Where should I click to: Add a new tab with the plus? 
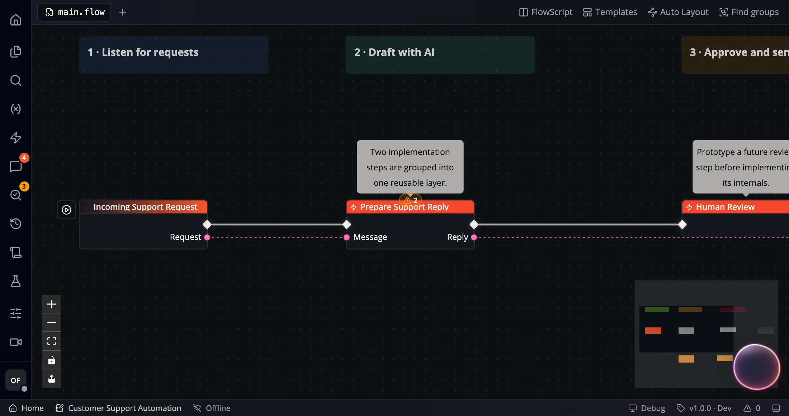(x=123, y=12)
